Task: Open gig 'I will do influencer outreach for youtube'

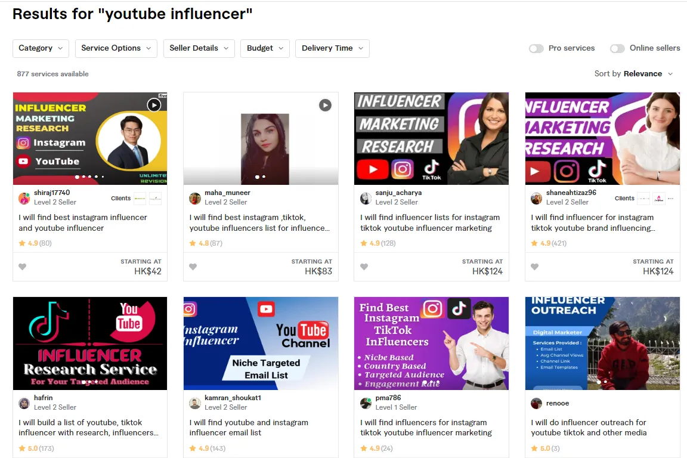Action: tap(589, 428)
